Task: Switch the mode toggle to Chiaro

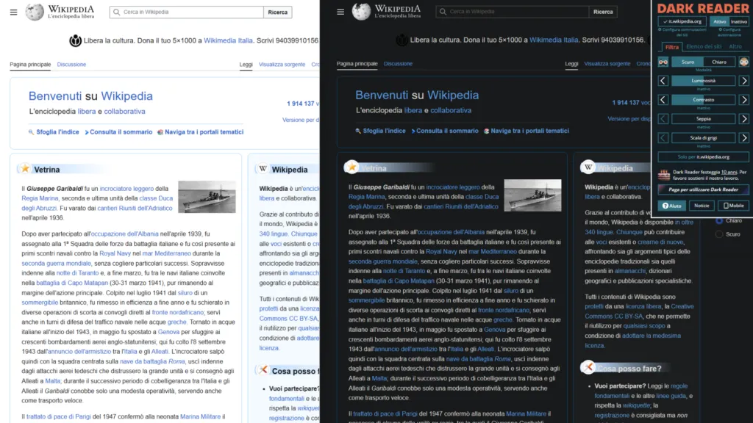Action: coord(718,62)
